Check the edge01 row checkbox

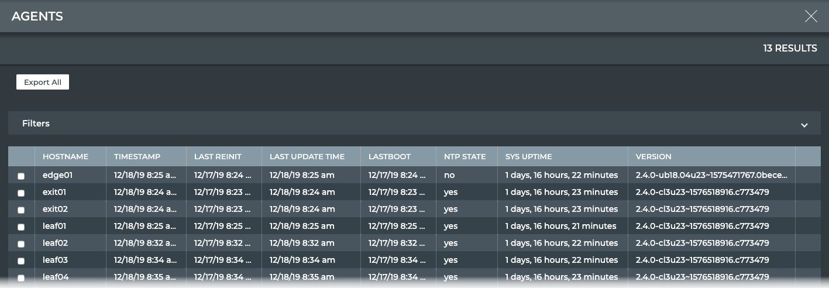22,176
